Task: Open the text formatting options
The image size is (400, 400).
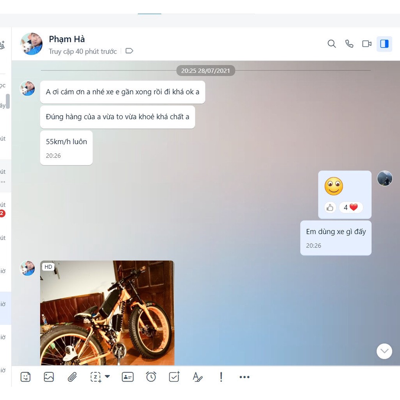Action: tap(198, 377)
